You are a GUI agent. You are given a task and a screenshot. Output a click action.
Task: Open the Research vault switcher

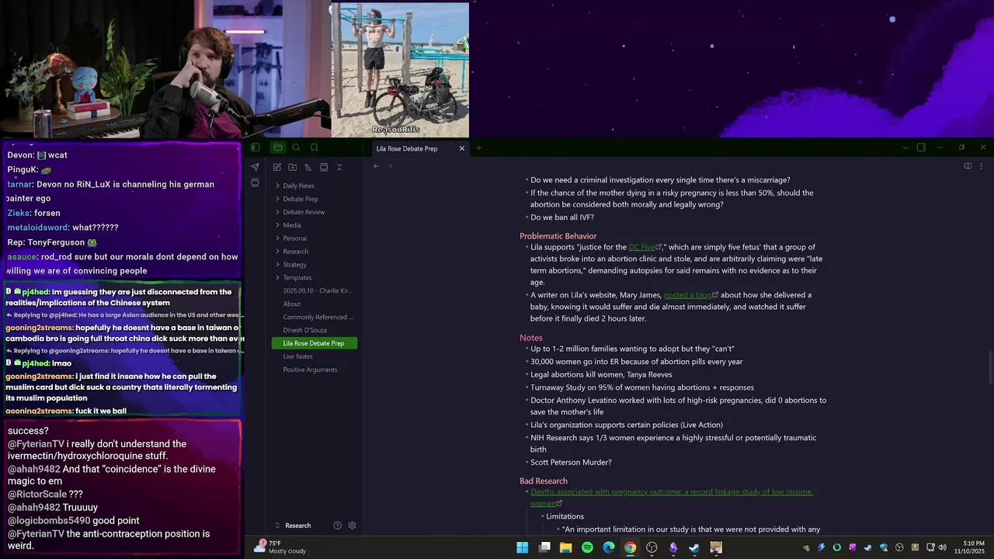(297, 526)
